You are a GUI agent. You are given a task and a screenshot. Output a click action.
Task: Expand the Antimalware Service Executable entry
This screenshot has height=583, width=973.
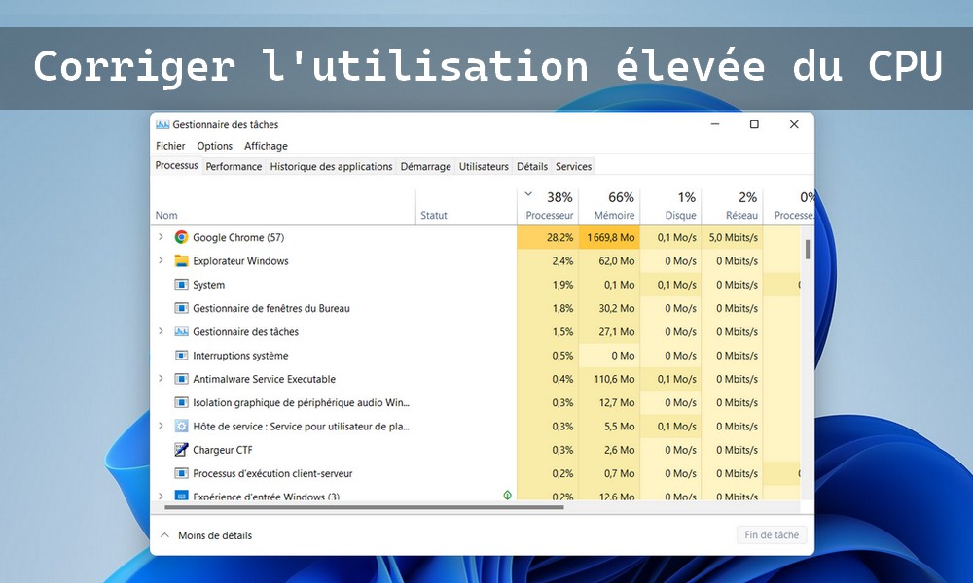pos(162,379)
